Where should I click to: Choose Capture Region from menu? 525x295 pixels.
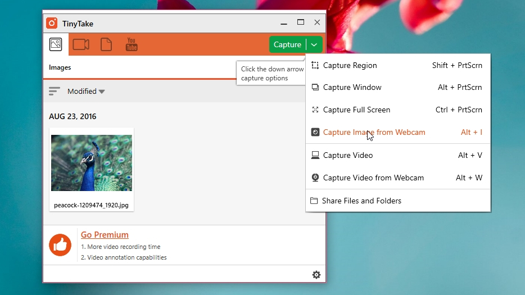(x=398, y=65)
